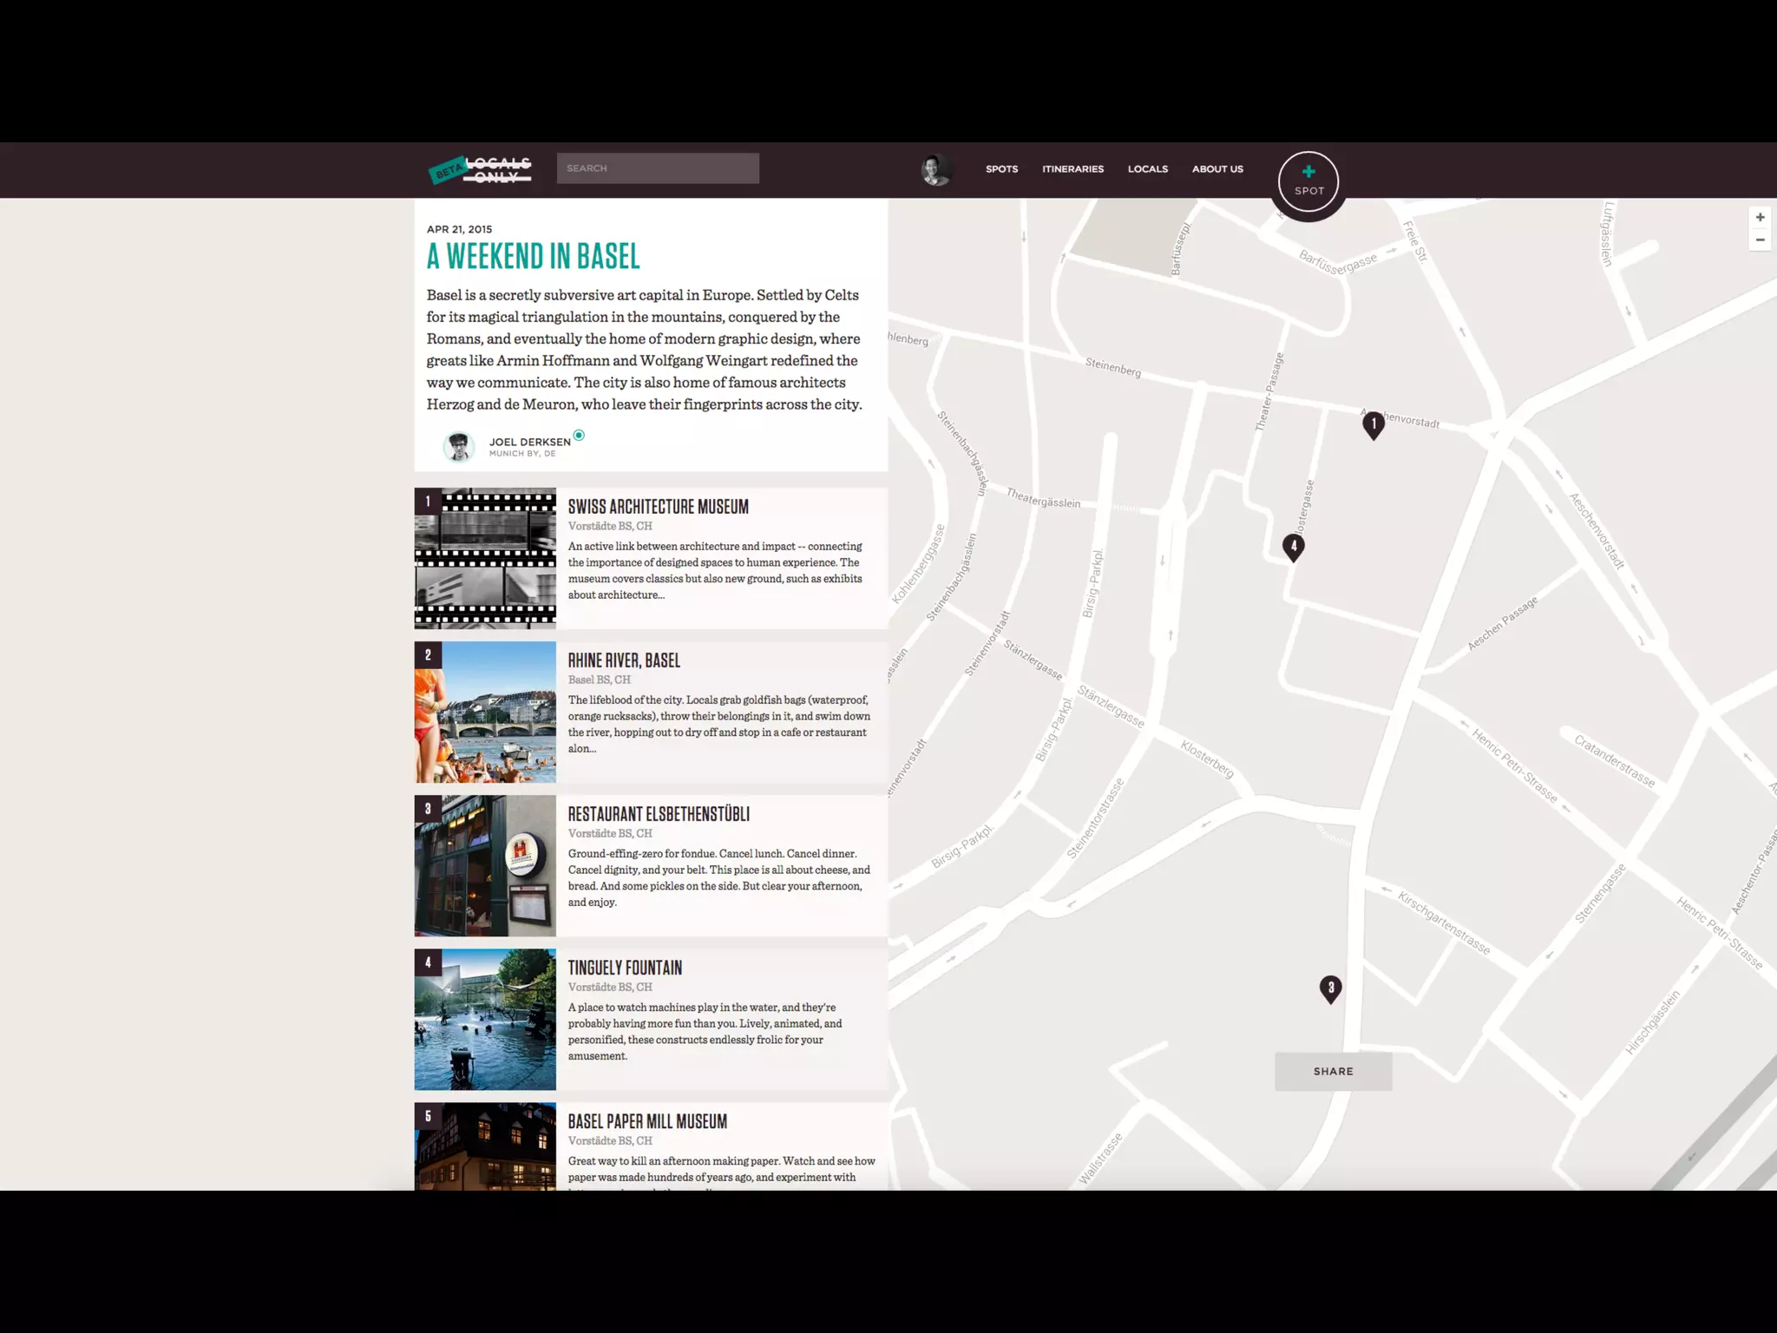This screenshot has height=1333, width=1777.
Task: Select map pin number 4
Action: 1293,547
